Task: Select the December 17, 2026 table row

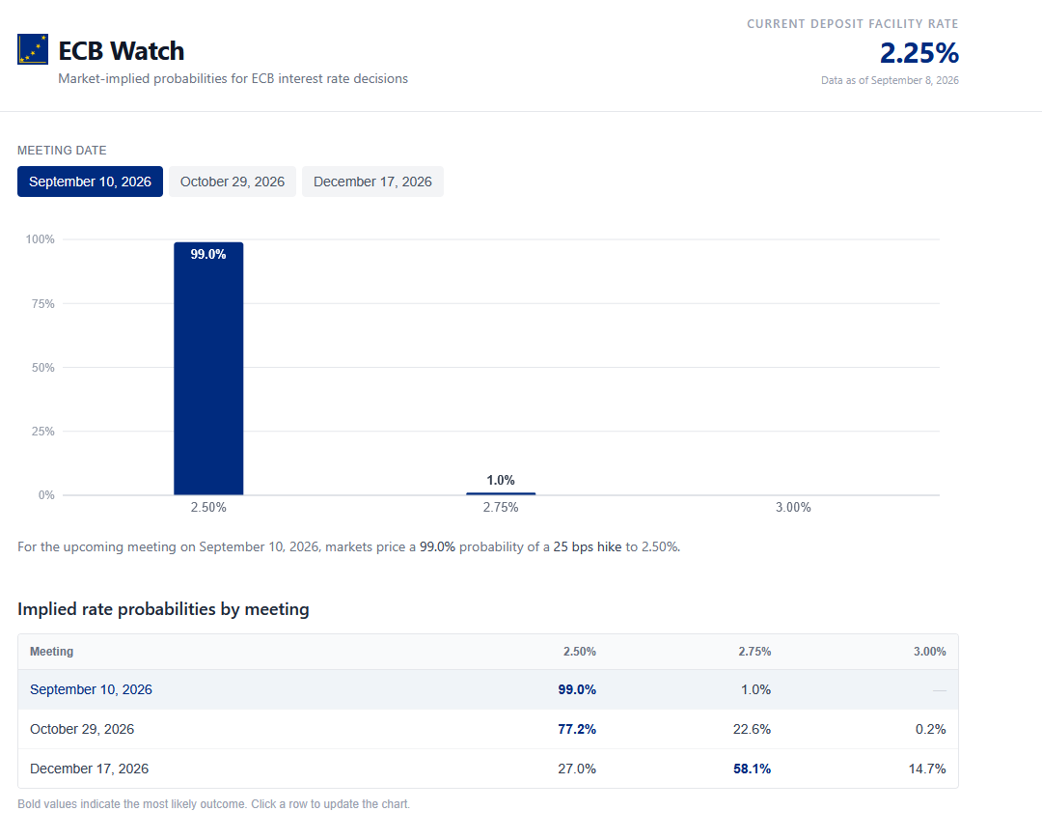Action: 488,769
